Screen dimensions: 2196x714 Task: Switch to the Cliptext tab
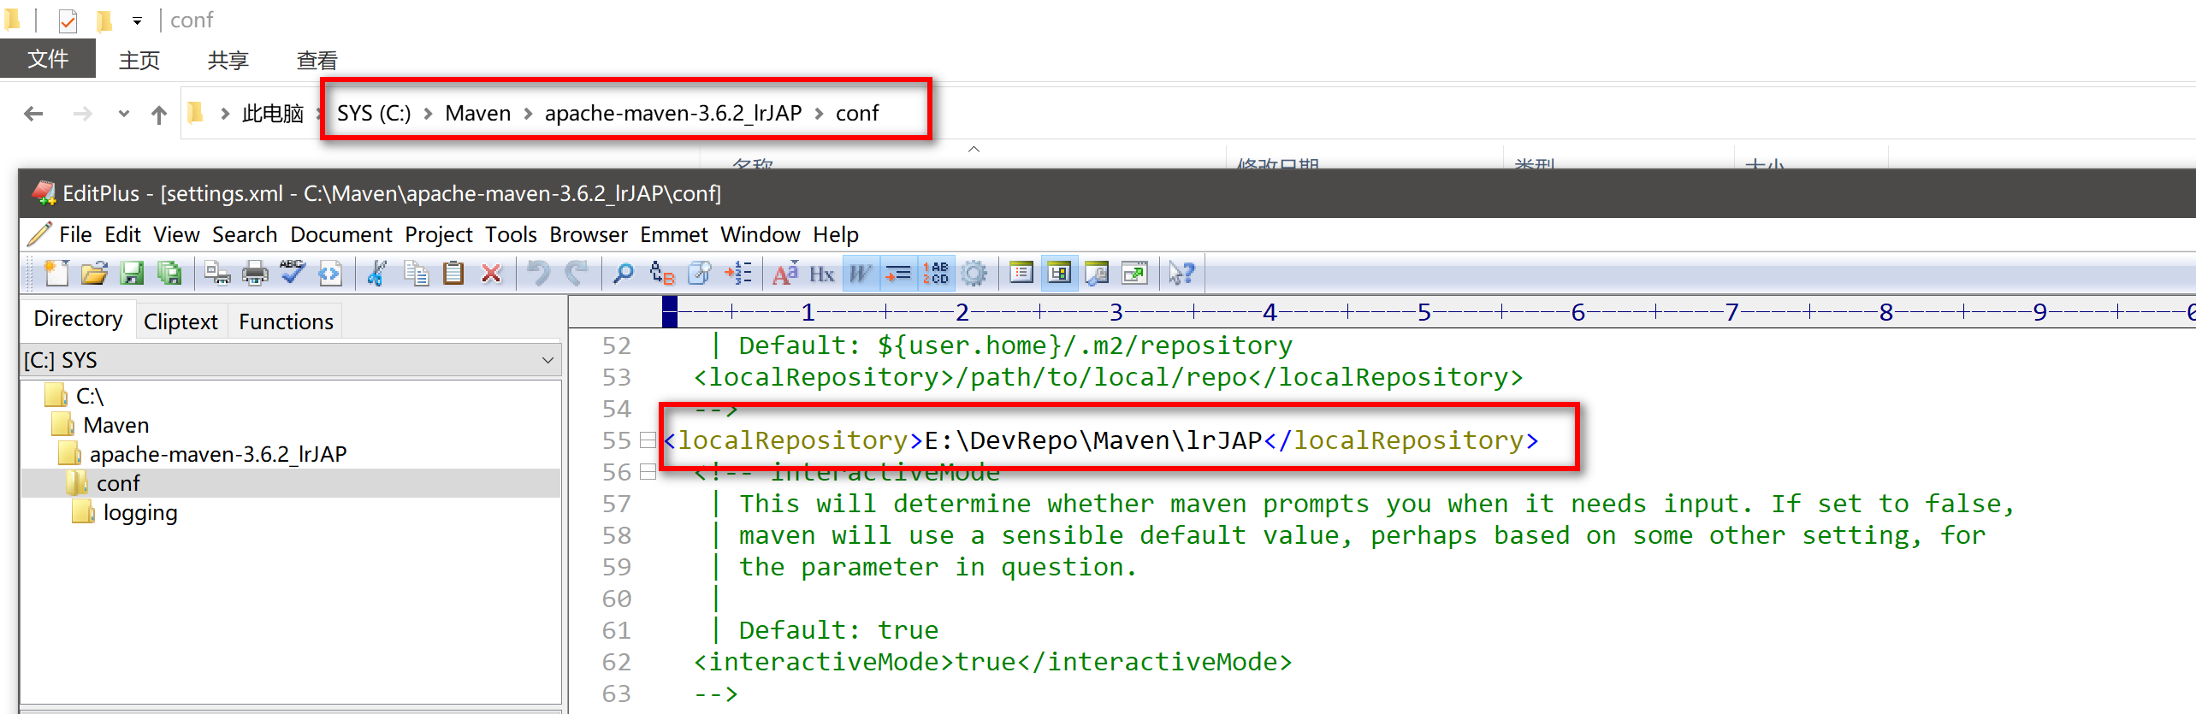click(181, 322)
